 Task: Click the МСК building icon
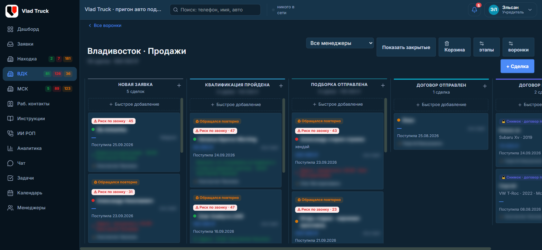(x=10, y=89)
